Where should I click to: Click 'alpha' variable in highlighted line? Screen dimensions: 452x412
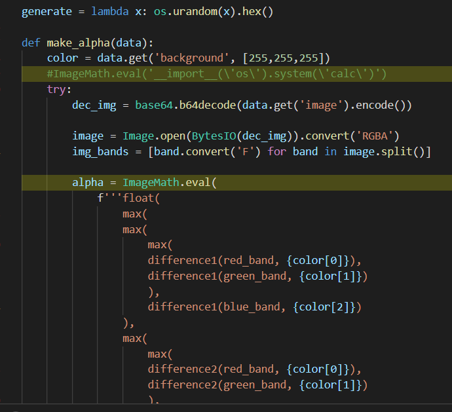point(88,183)
